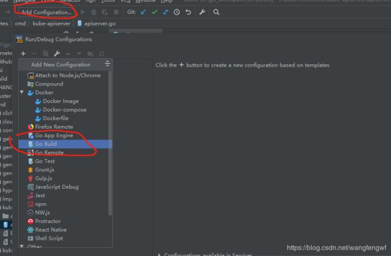The width and height of the screenshot is (391, 256).
Task: Click the cmd breadcrumb segment
Action: tap(20, 23)
